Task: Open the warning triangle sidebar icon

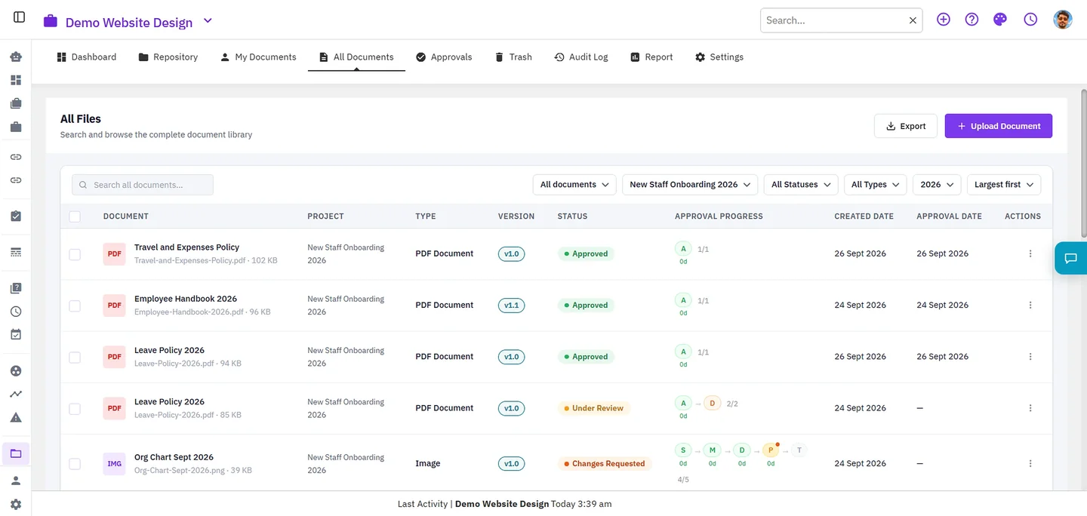Action: click(16, 417)
